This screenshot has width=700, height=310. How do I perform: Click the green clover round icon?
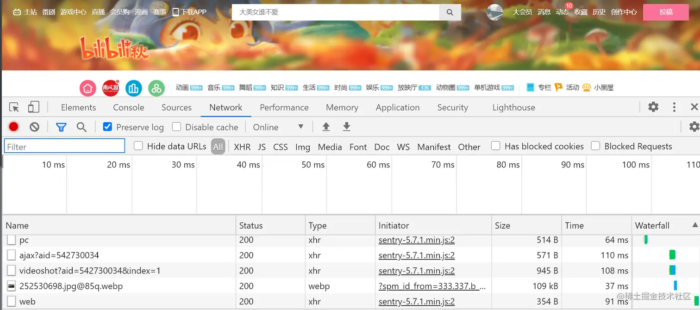click(156, 88)
